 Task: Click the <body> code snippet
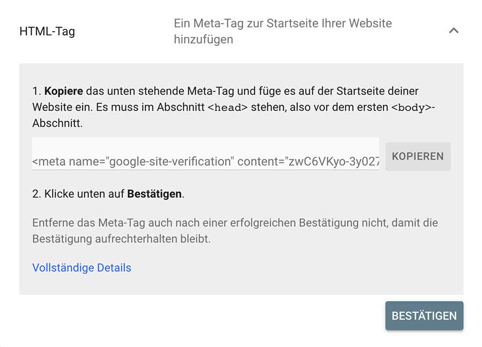tap(411, 107)
